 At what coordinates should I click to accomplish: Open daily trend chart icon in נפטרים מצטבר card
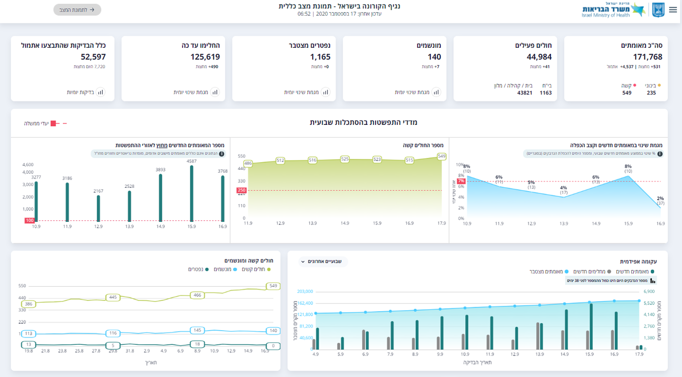pyautogui.click(x=325, y=92)
